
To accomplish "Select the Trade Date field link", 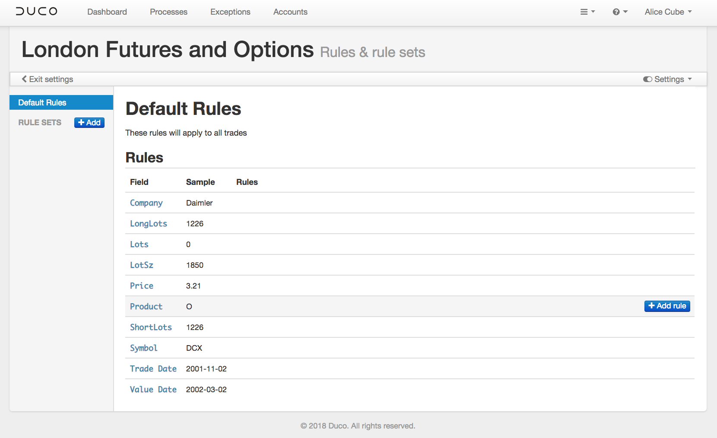I will pos(153,369).
